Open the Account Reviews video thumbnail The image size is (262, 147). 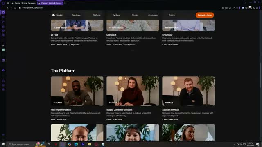pyautogui.click(x=188, y=91)
